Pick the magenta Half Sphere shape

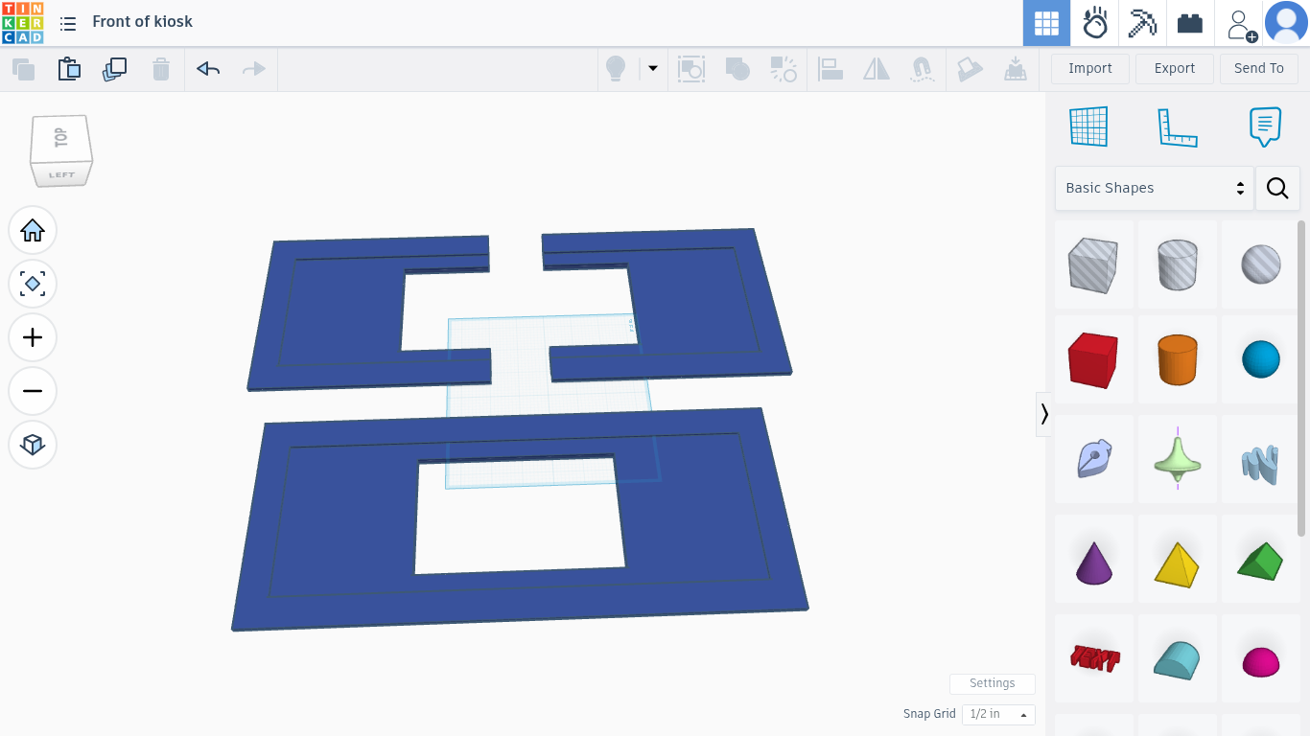pyautogui.click(x=1261, y=659)
